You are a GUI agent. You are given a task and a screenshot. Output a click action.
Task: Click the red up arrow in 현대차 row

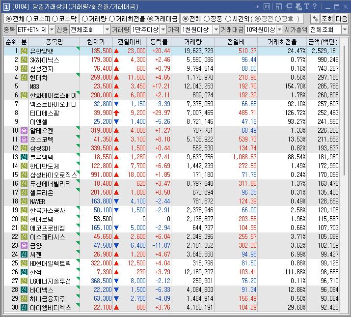[116, 77]
